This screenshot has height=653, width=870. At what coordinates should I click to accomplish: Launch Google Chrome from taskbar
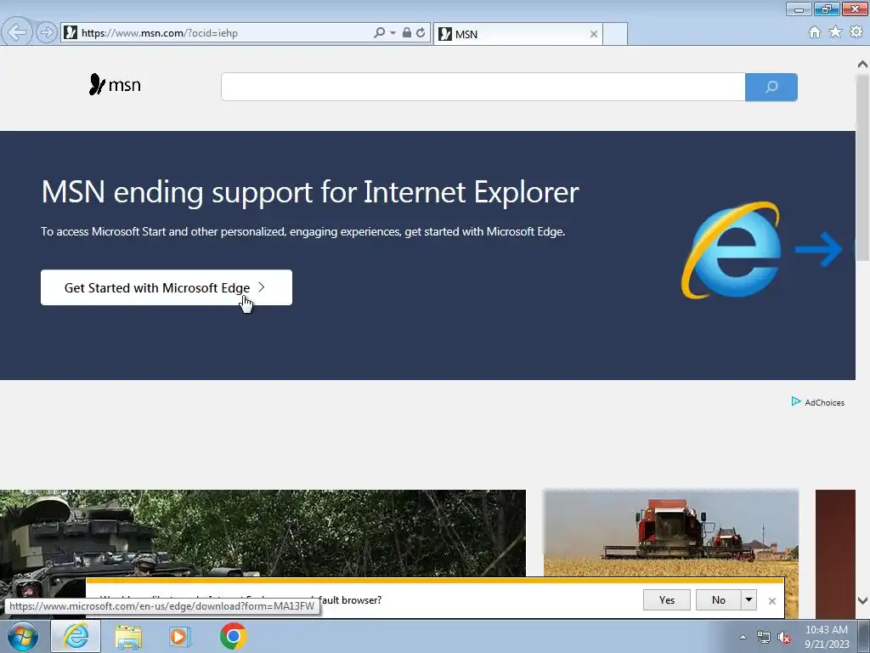(233, 636)
